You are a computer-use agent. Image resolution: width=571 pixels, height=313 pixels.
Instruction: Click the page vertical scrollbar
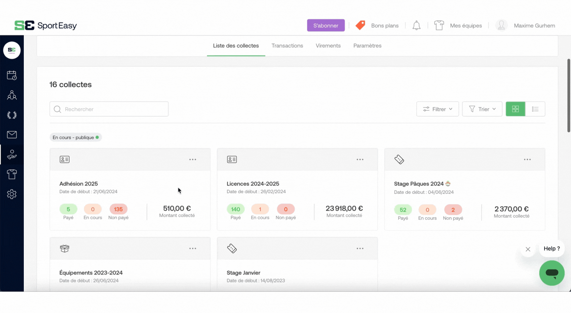point(569,96)
